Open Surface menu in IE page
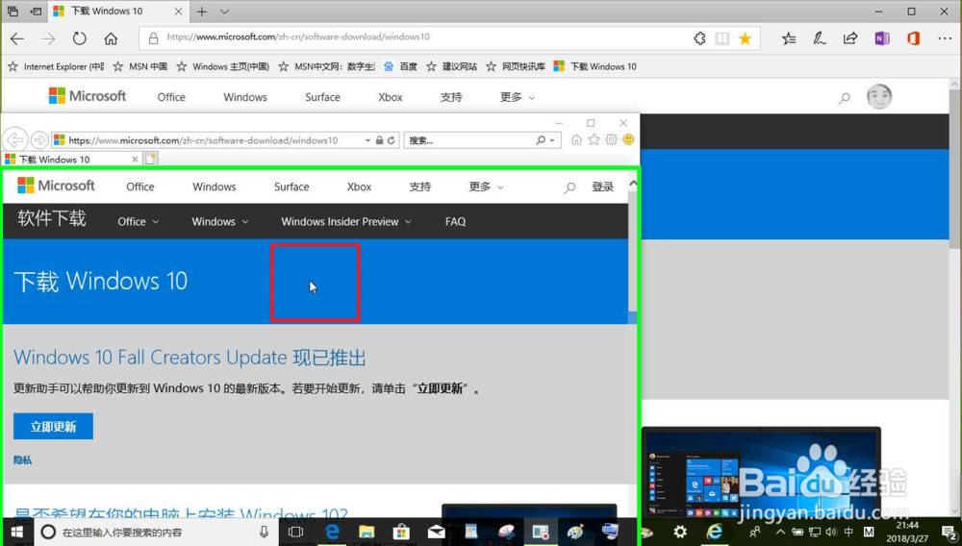The image size is (962, 546). point(291,186)
